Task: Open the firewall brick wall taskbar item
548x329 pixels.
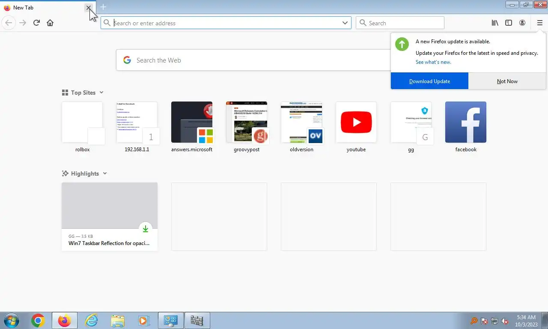Action: [197, 320]
